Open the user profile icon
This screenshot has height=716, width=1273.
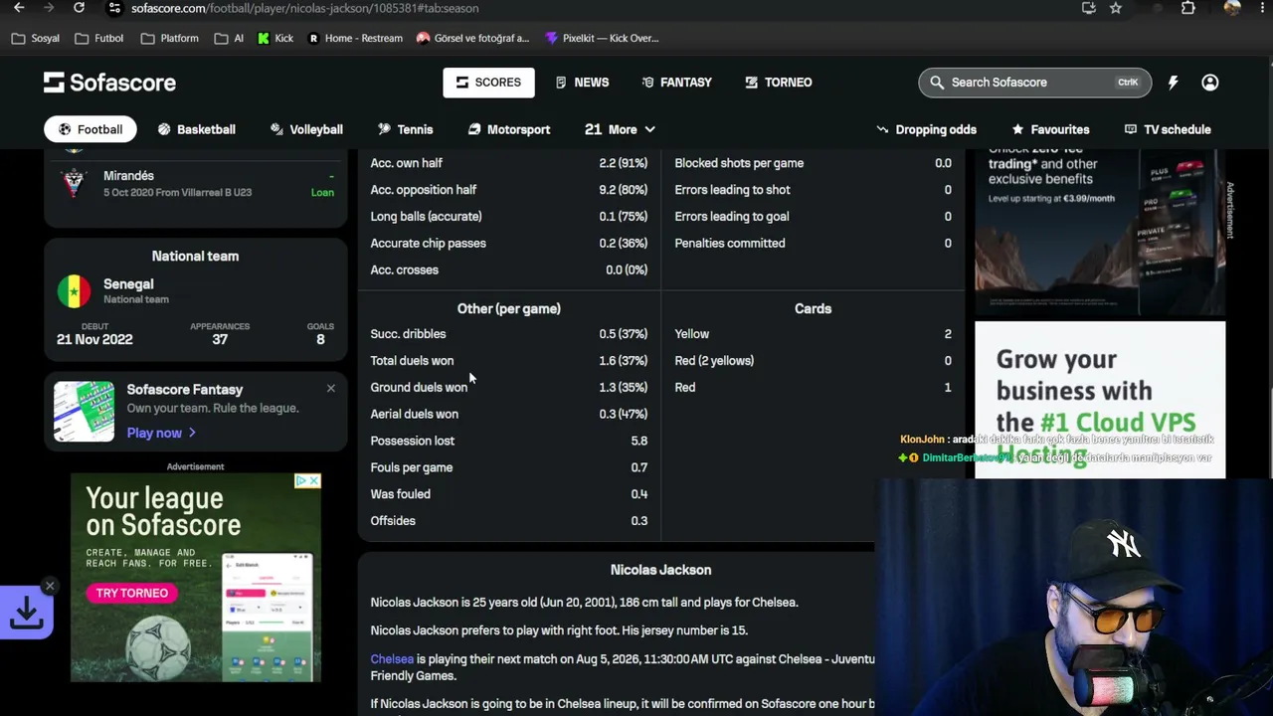[1210, 83]
